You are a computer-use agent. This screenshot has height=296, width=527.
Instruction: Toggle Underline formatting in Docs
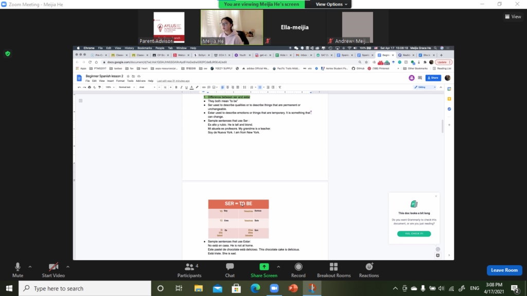click(186, 87)
